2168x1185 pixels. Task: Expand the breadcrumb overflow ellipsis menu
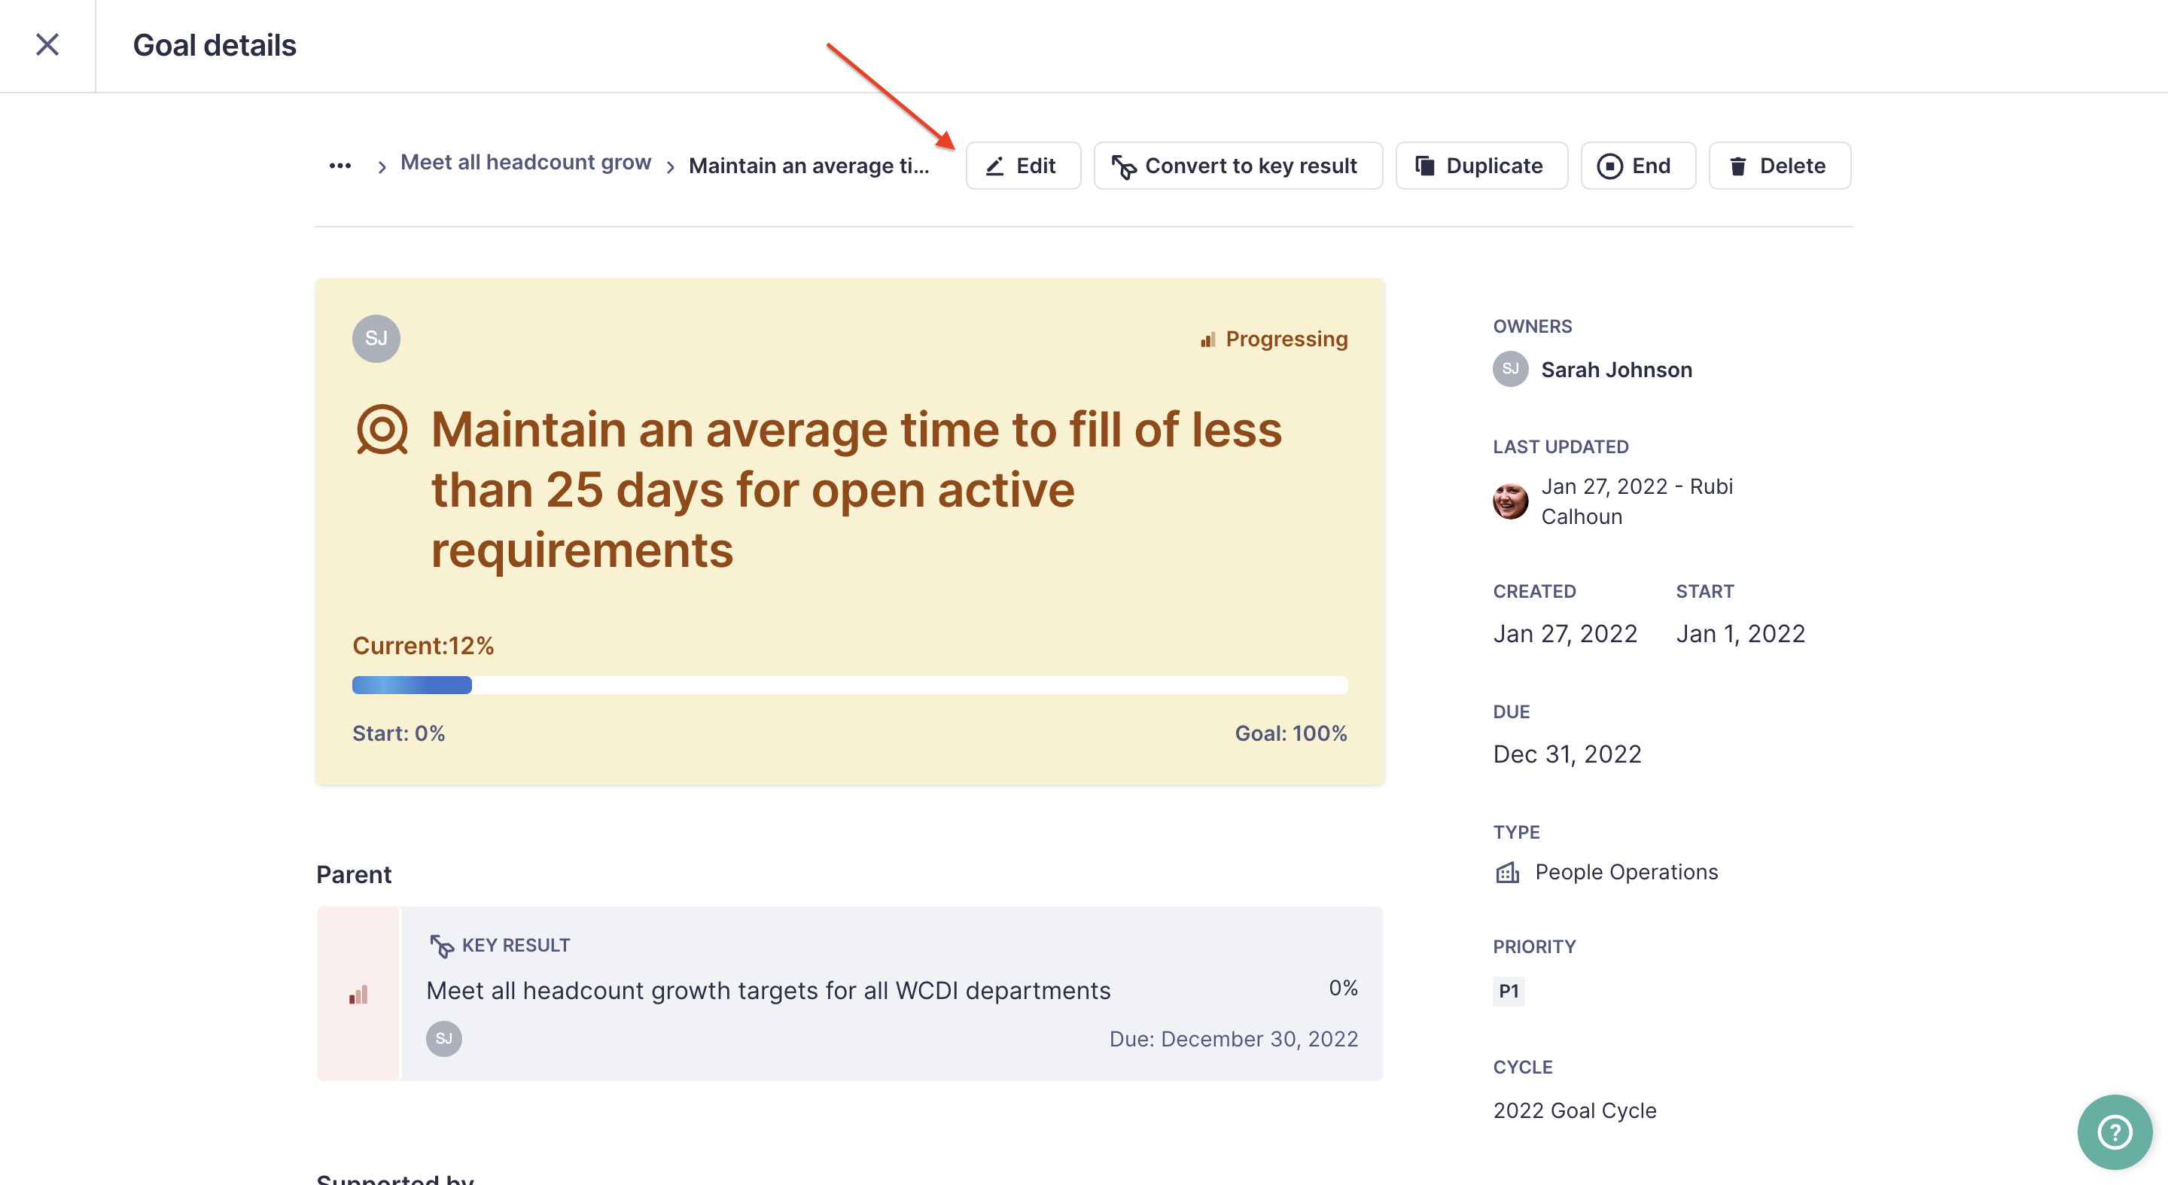tap(340, 164)
